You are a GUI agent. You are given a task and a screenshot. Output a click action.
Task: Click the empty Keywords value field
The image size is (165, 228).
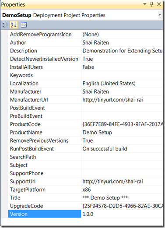click(x=122, y=75)
